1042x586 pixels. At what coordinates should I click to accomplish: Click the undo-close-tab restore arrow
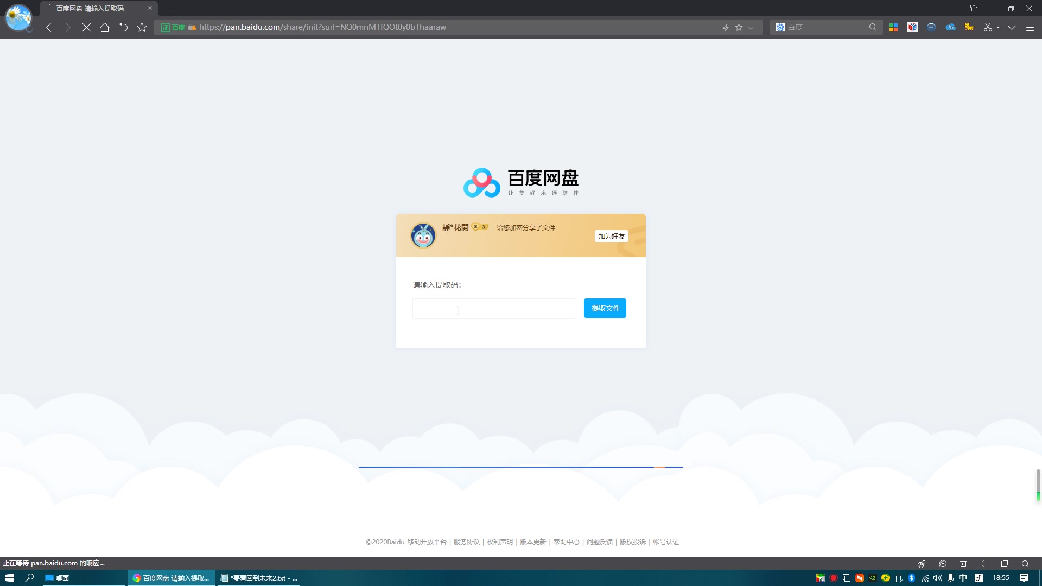123,27
